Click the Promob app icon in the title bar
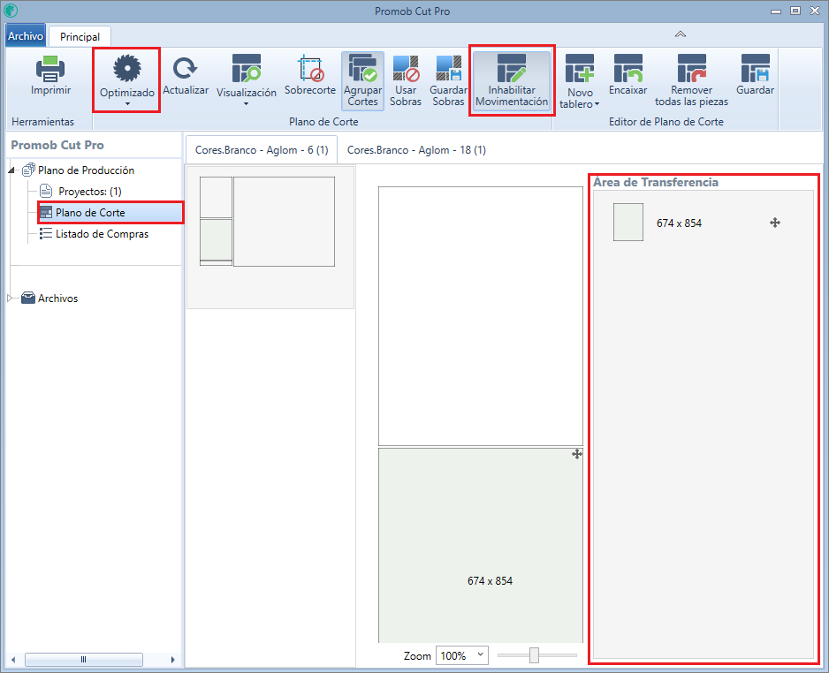Screen dimensions: 829x673 coord(11,11)
